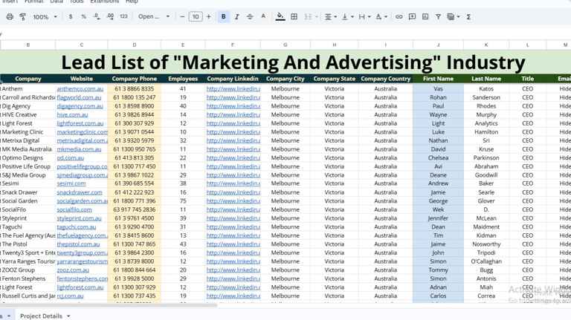Toggle Bold formatting off

(x=223, y=16)
